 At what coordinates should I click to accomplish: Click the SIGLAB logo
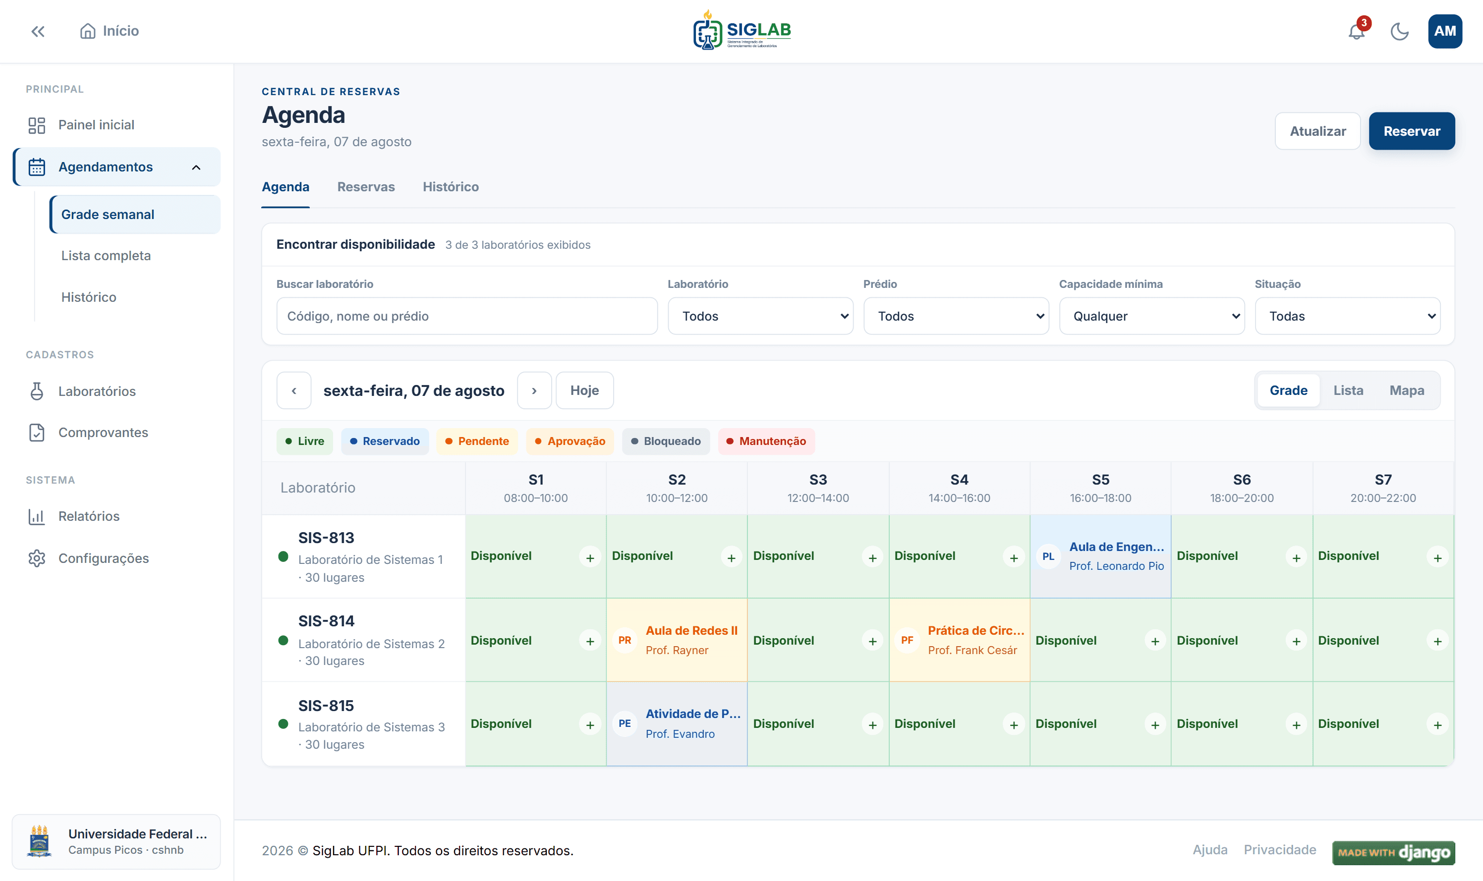742,30
